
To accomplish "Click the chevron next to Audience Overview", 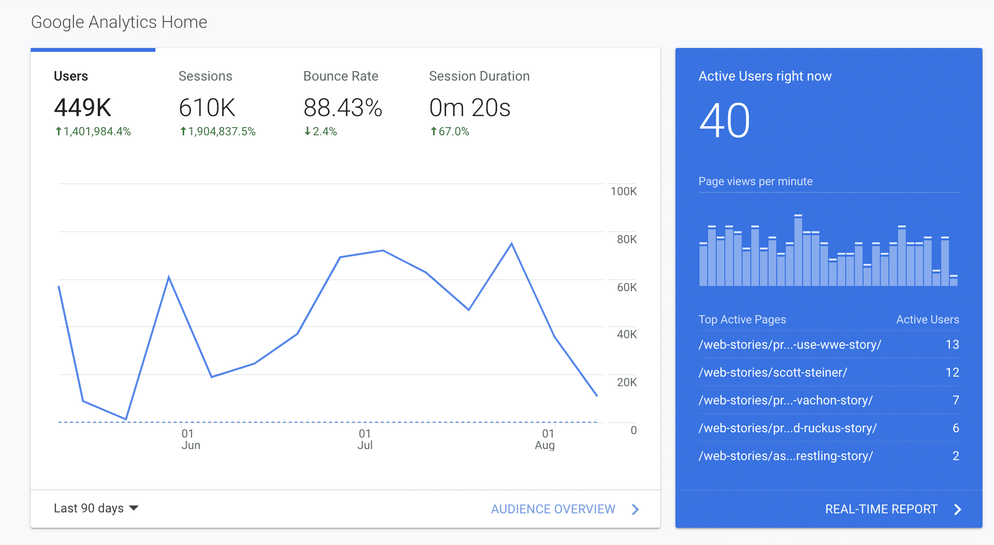I will [x=635, y=509].
